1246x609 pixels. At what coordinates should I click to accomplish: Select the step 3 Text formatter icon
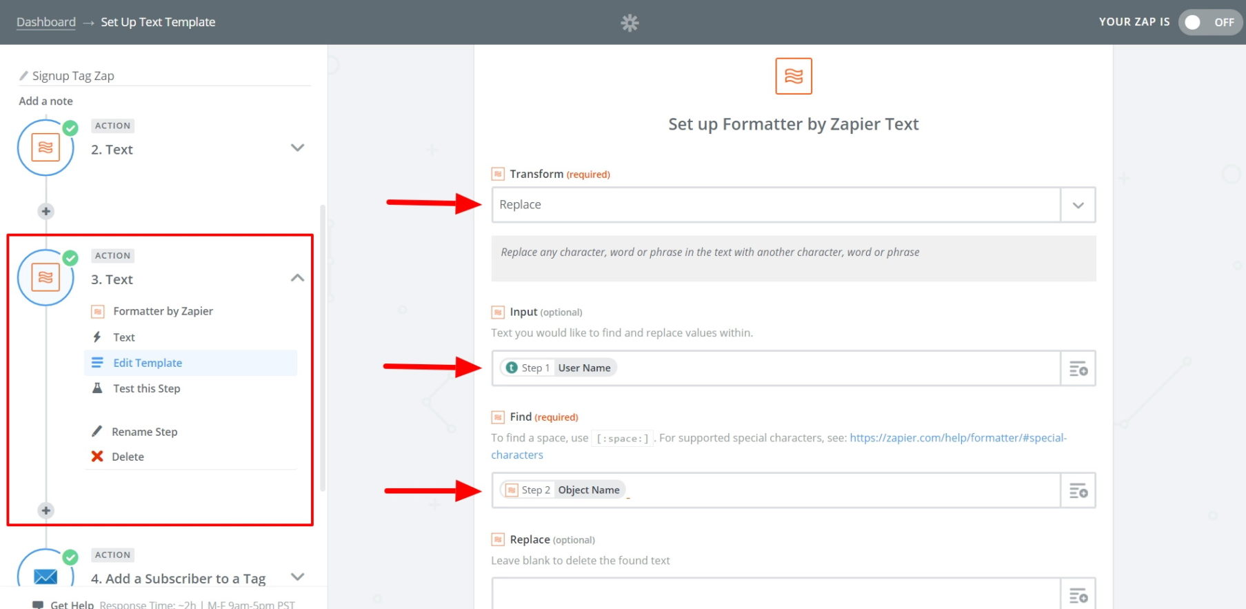pyautogui.click(x=46, y=277)
